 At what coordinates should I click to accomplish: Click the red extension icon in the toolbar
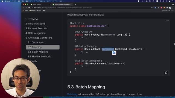tap(161, 8)
